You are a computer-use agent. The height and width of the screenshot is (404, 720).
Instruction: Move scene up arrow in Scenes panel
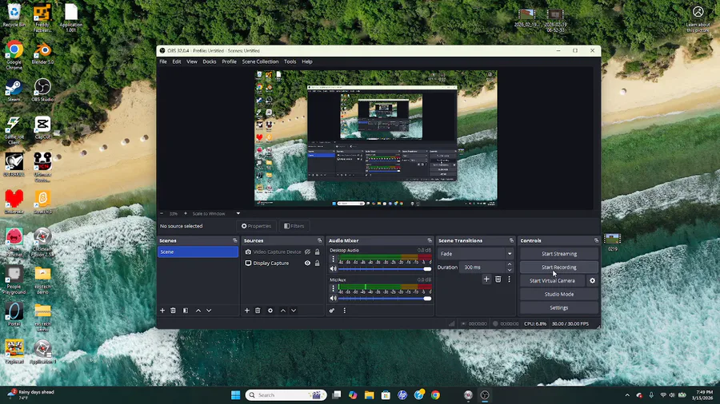pyautogui.click(x=198, y=311)
